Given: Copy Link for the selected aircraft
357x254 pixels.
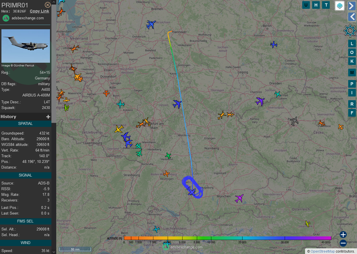Looking at the screenshot, I should pos(39,11).
